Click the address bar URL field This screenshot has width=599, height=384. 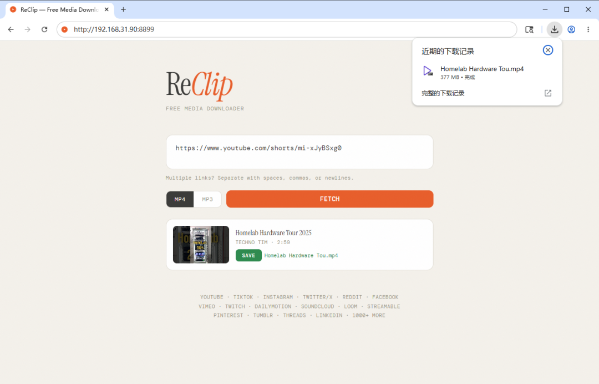point(287,29)
